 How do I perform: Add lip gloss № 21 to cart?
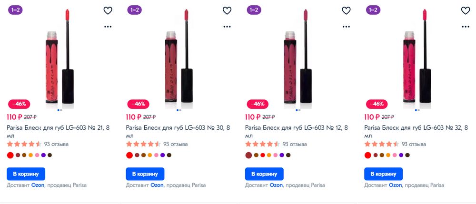click(x=26, y=174)
